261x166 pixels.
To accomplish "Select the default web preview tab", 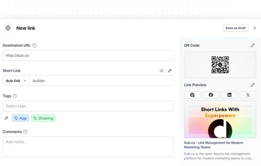I will pos(192,95).
